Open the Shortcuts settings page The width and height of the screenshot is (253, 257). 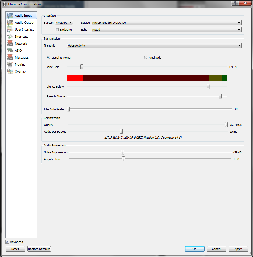point(22,36)
